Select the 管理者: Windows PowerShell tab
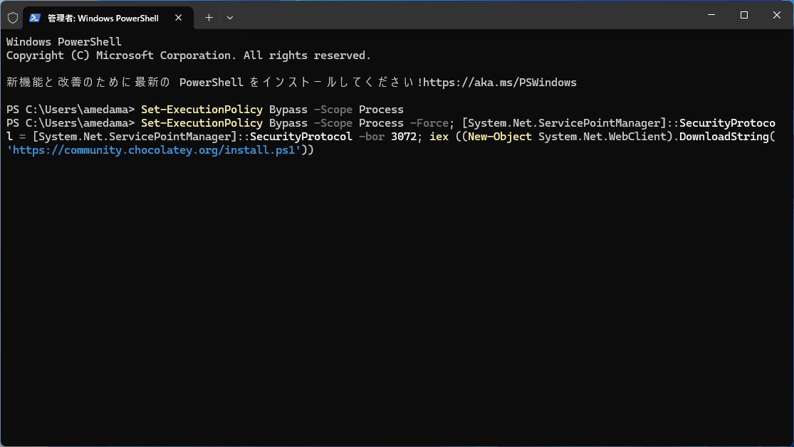 point(108,18)
